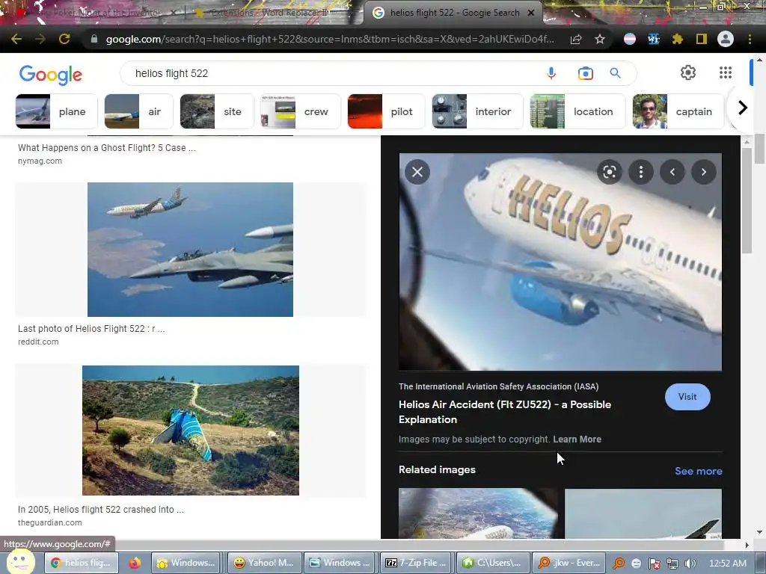Filter images by plane chip
766x574 pixels.
coord(57,111)
